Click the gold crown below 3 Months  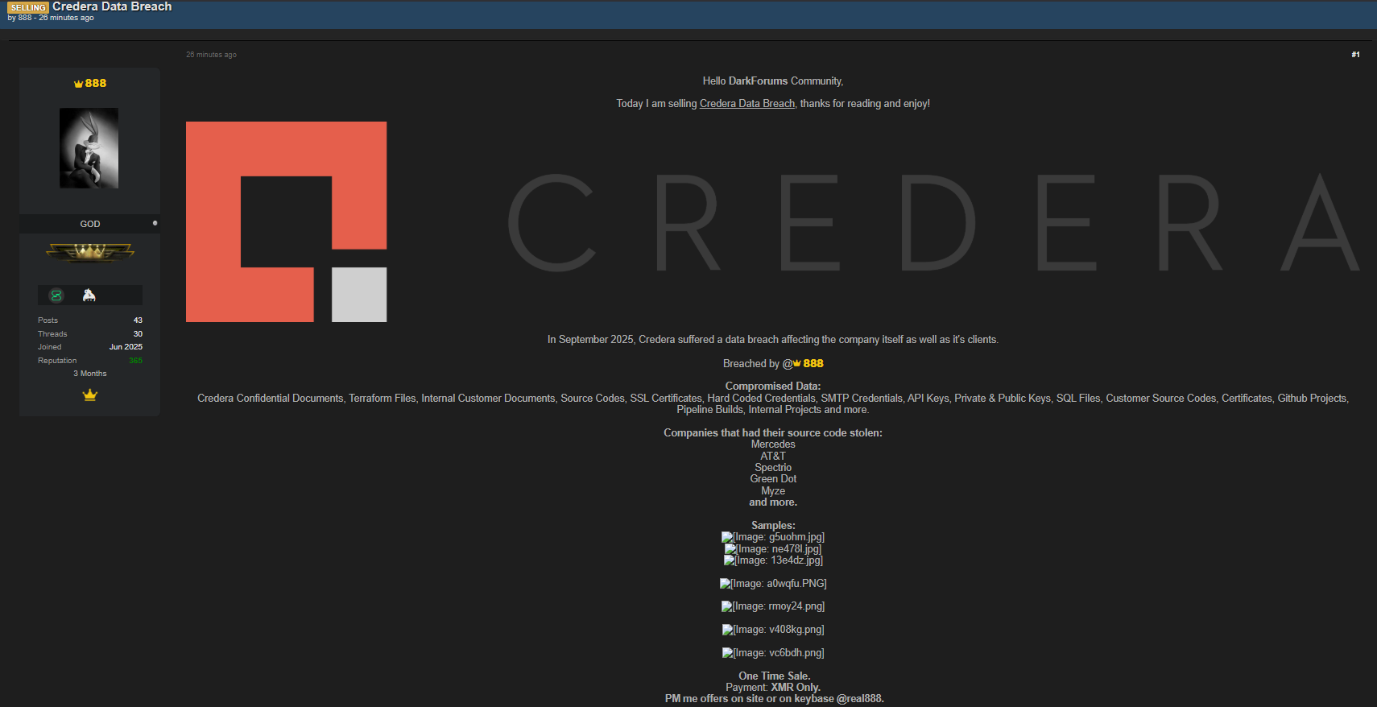pos(89,395)
